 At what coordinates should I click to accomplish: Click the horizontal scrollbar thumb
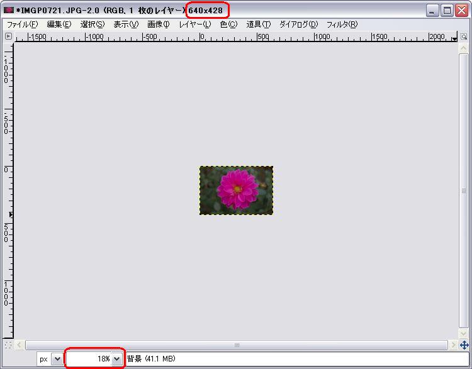click(237, 345)
